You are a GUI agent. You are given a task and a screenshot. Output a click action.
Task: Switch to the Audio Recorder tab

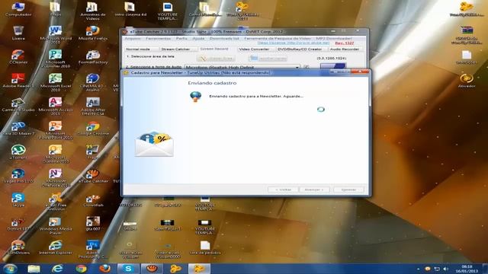[x=344, y=49]
